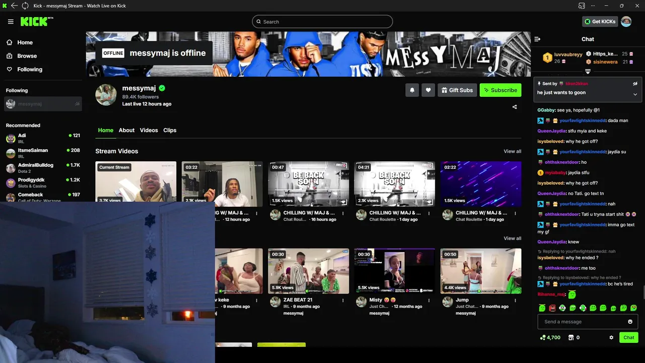This screenshot has height=363, width=645.
Task: Click the verified badge next to messymaj
Action: [162, 88]
